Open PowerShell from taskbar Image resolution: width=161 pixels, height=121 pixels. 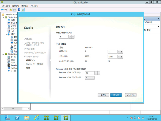tap(17, 118)
